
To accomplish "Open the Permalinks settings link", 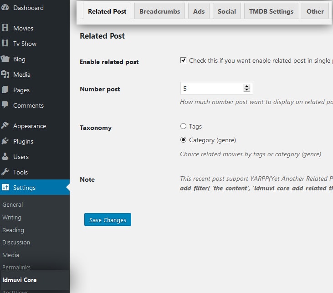I will (16, 267).
